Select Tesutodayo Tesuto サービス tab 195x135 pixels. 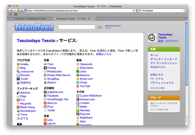74,19
